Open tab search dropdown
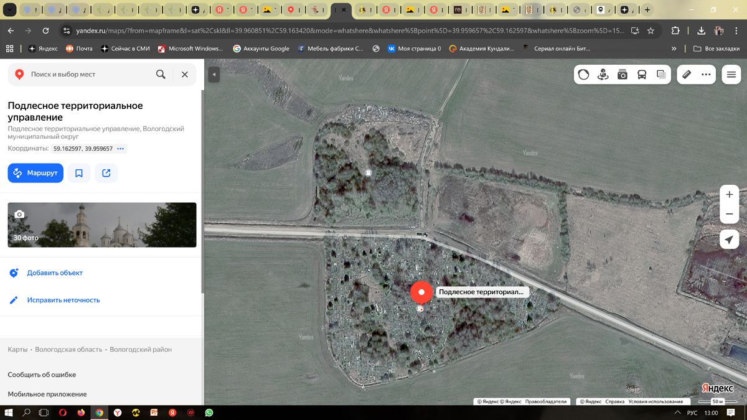Screen dimensions: 747x420 point(11,10)
